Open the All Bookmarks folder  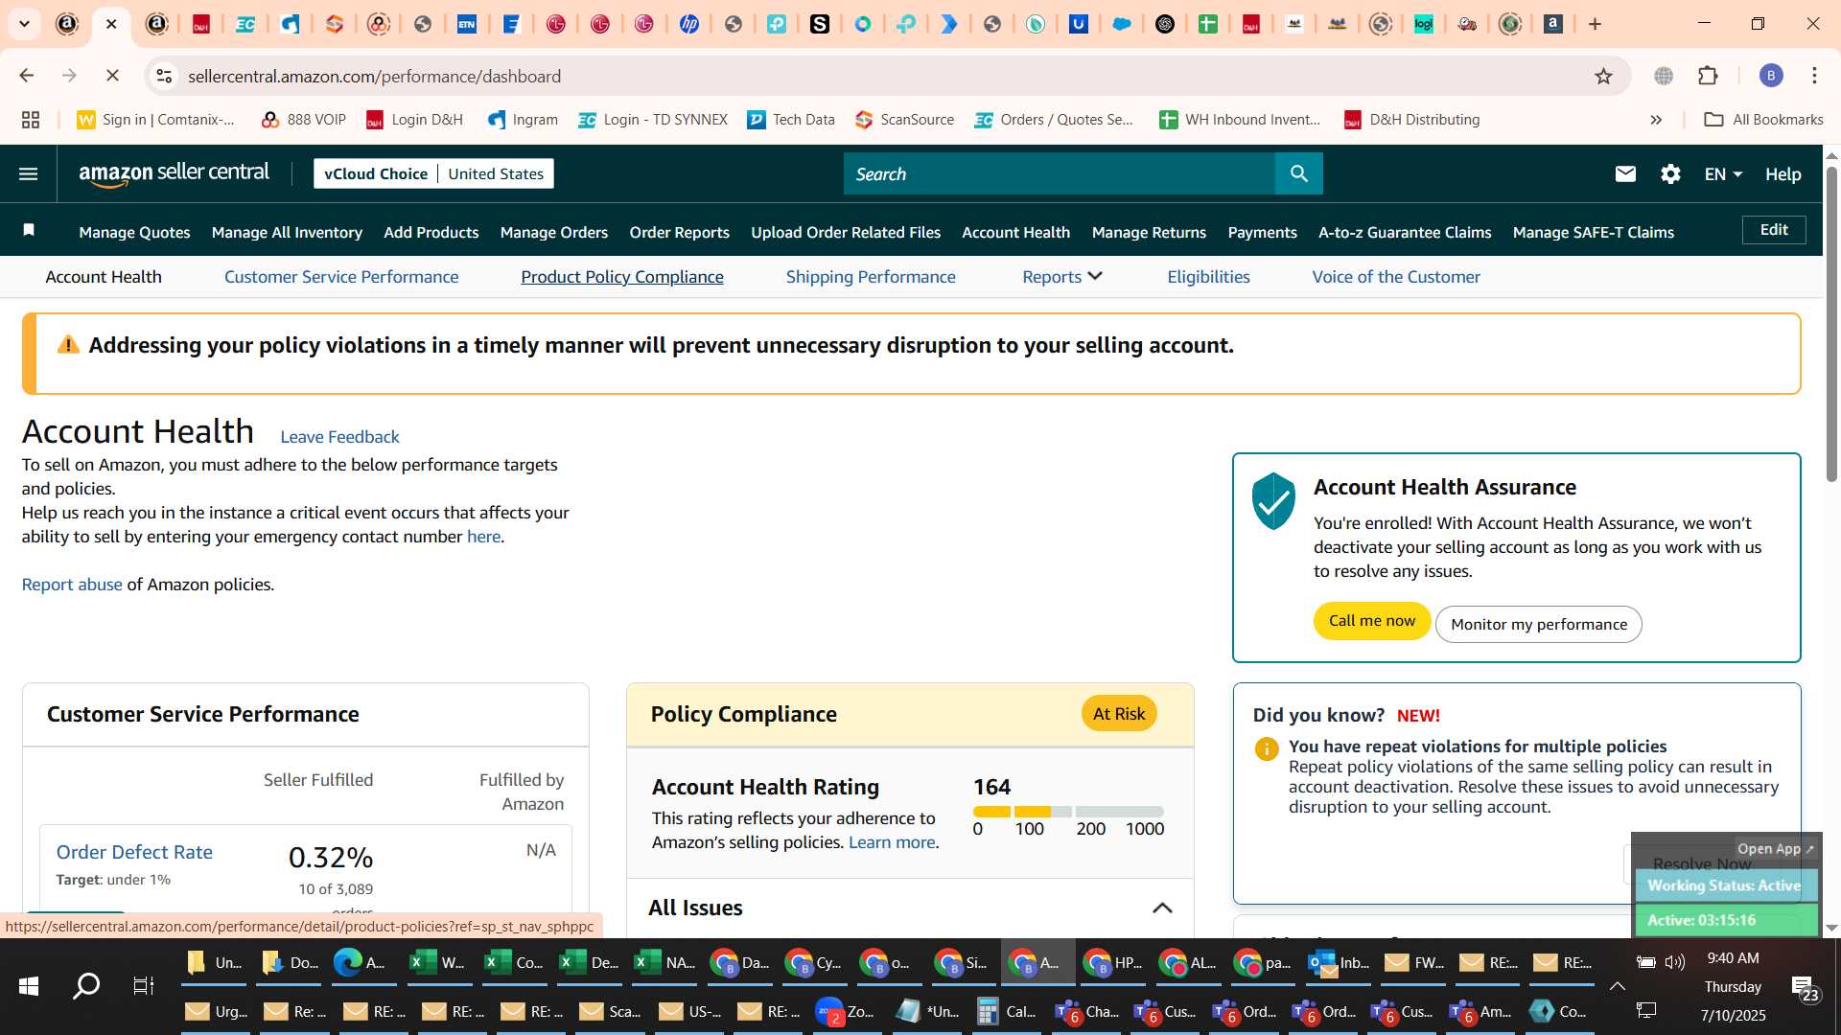tap(1762, 120)
